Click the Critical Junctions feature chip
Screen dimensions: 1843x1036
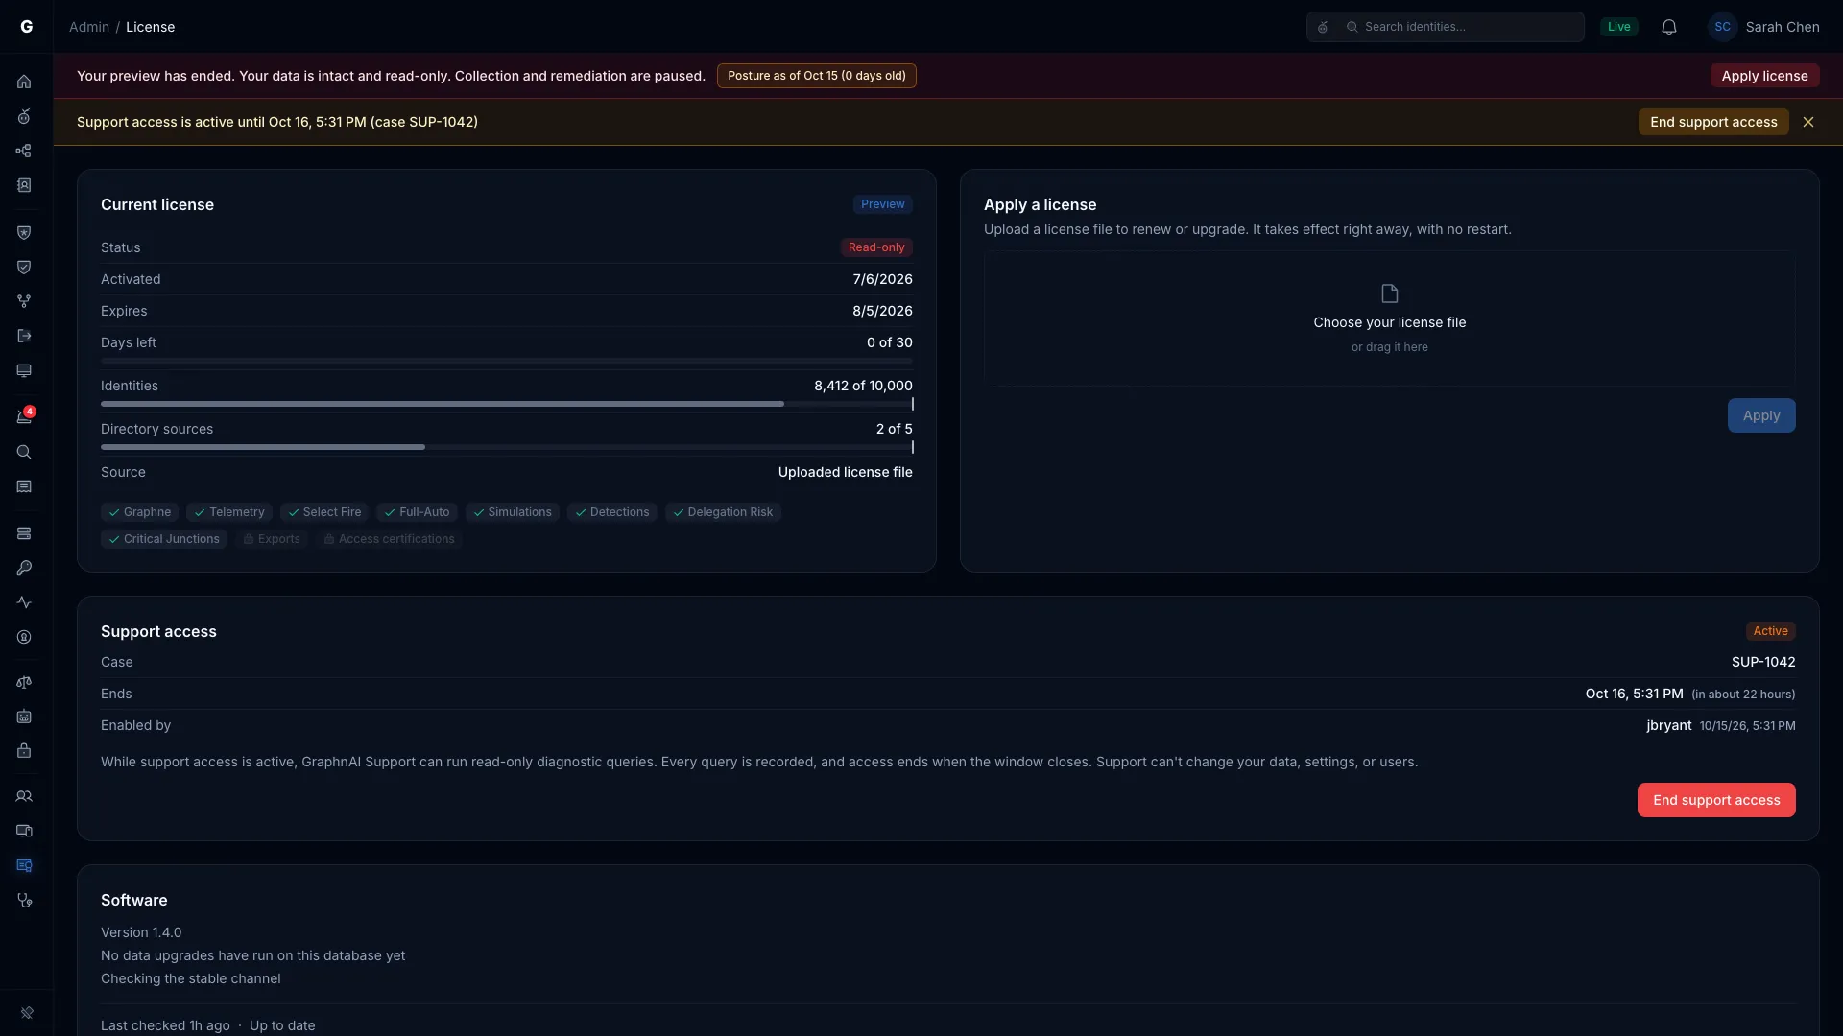pos(164,539)
